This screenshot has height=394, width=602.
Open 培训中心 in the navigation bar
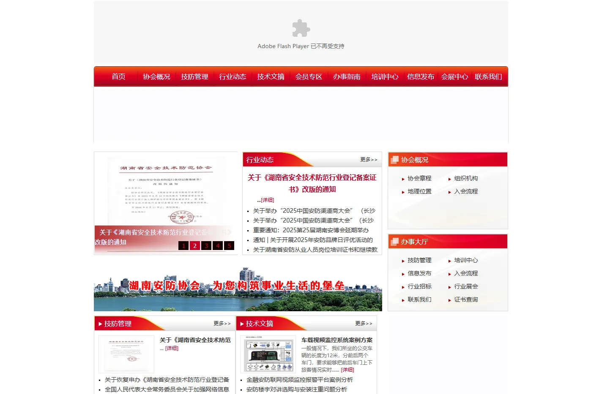(385, 76)
